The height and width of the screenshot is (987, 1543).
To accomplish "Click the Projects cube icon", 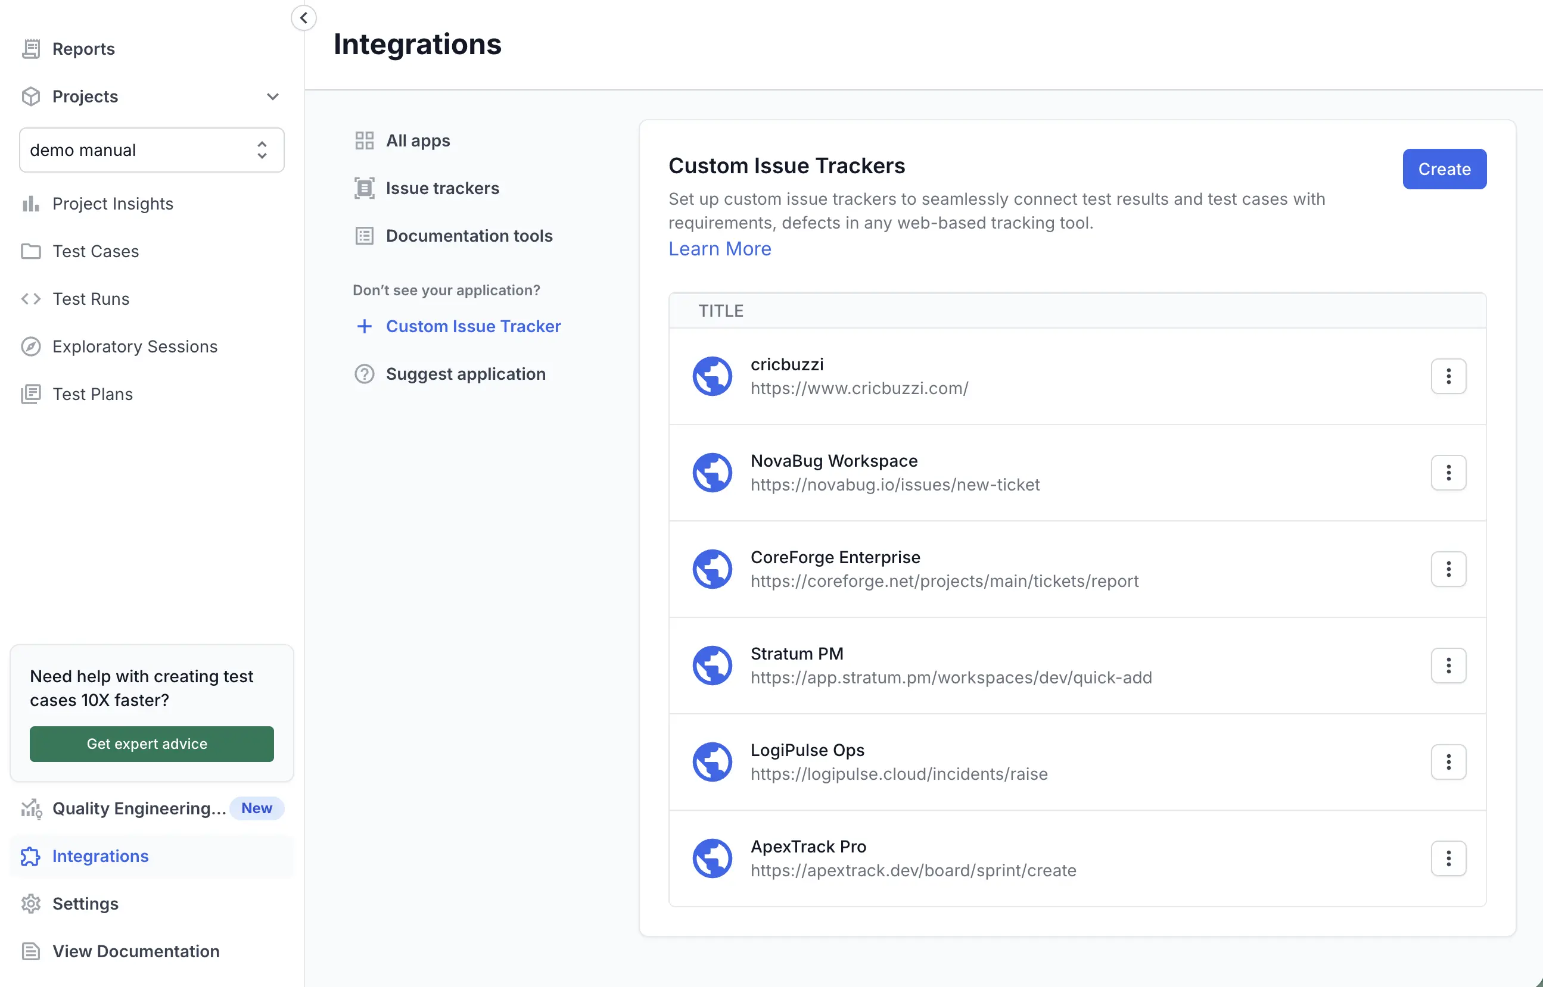I will coord(31,96).
